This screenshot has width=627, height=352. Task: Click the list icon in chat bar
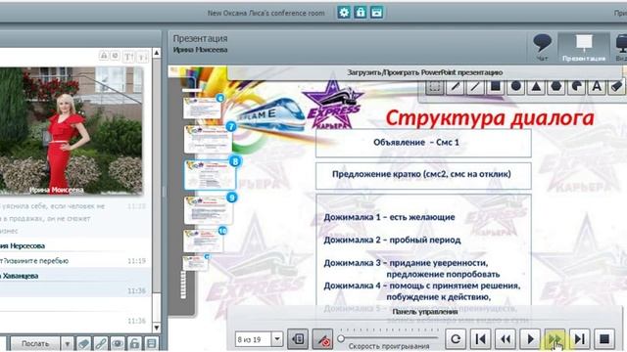tap(151, 343)
